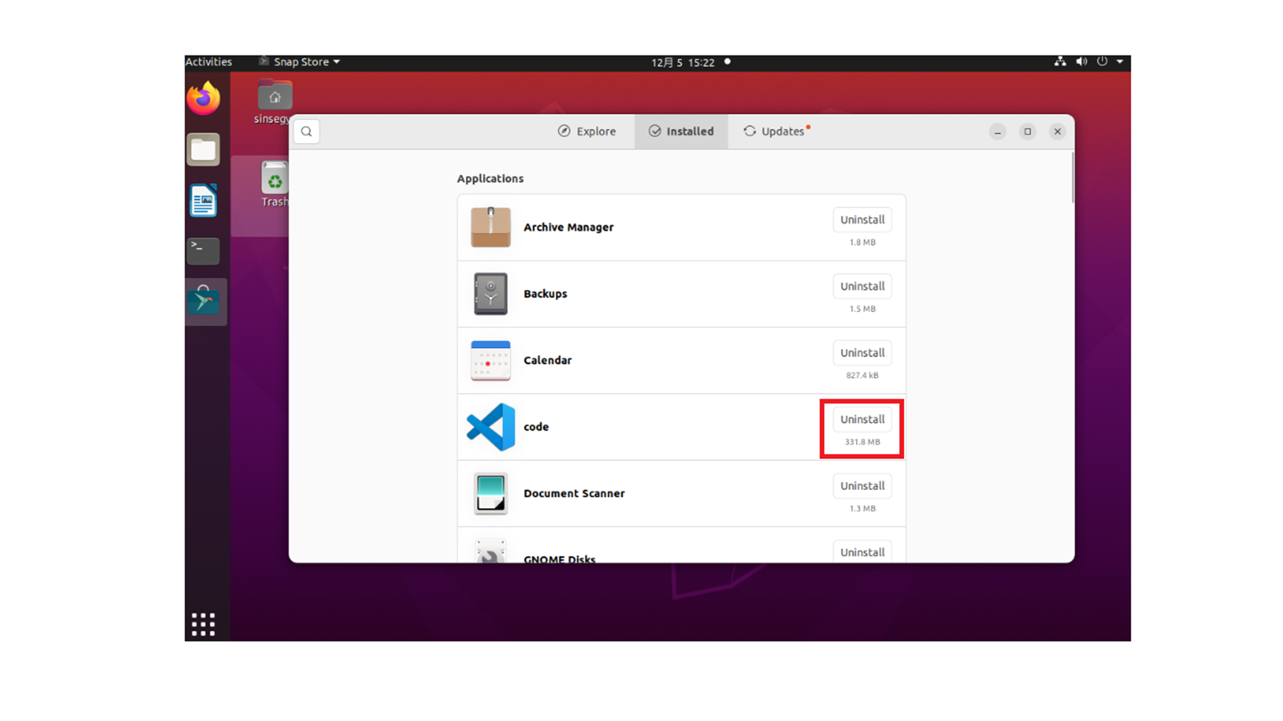Viewport: 1283px width, 721px height.
Task: Click the Backups safe icon
Action: click(490, 294)
